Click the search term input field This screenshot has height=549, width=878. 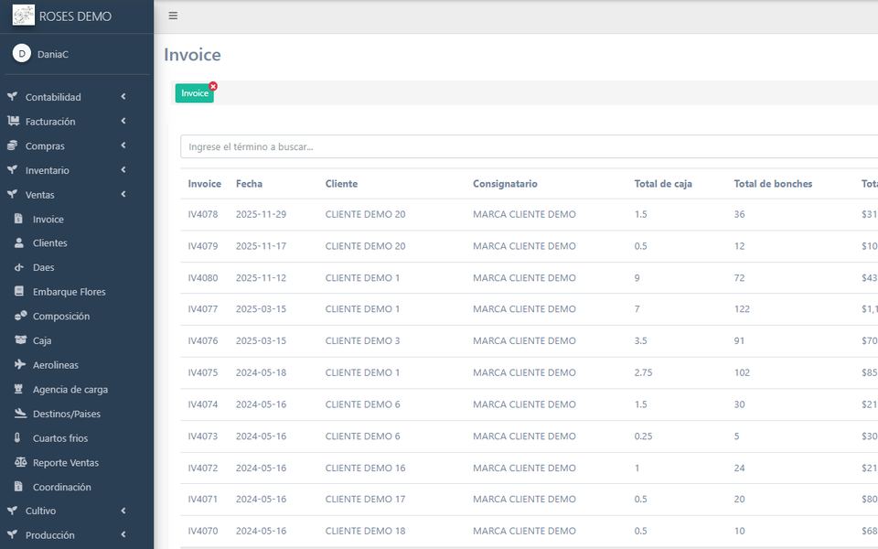click(x=529, y=146)
